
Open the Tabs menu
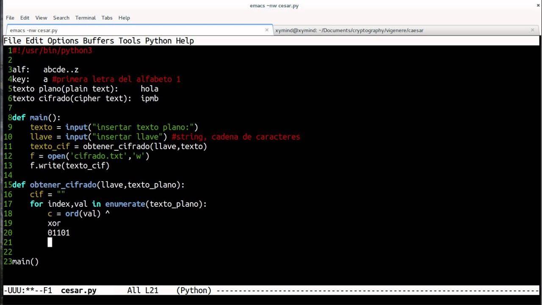point(107,18)
